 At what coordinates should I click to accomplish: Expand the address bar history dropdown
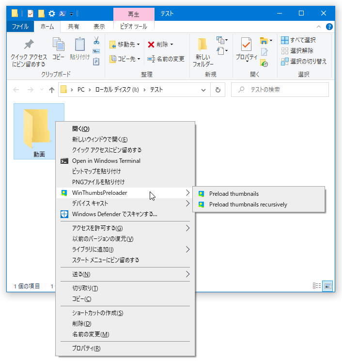(x=203, y=90)
